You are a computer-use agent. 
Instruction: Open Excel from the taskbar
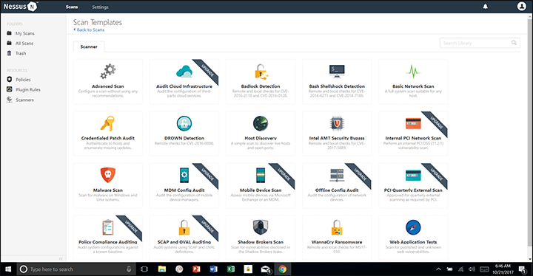[231, 269]
